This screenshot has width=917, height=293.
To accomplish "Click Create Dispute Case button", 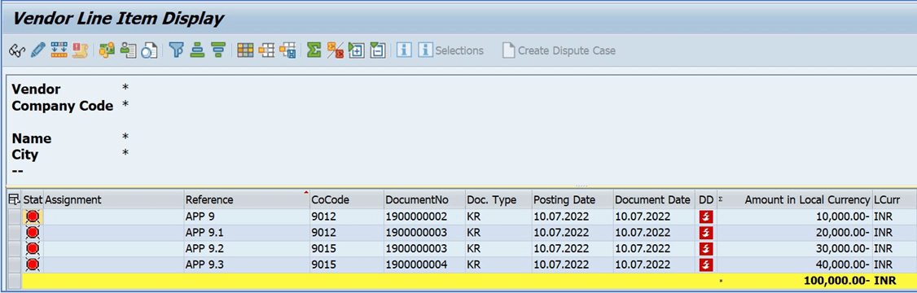I will (x=559, y=50).
